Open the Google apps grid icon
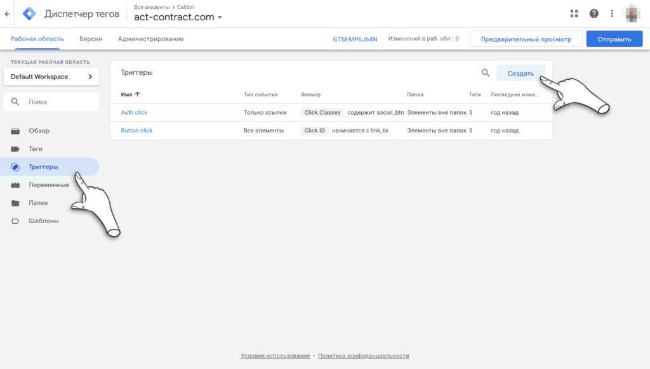The height and width of the screenshot is (369, 650). point(574,13)
